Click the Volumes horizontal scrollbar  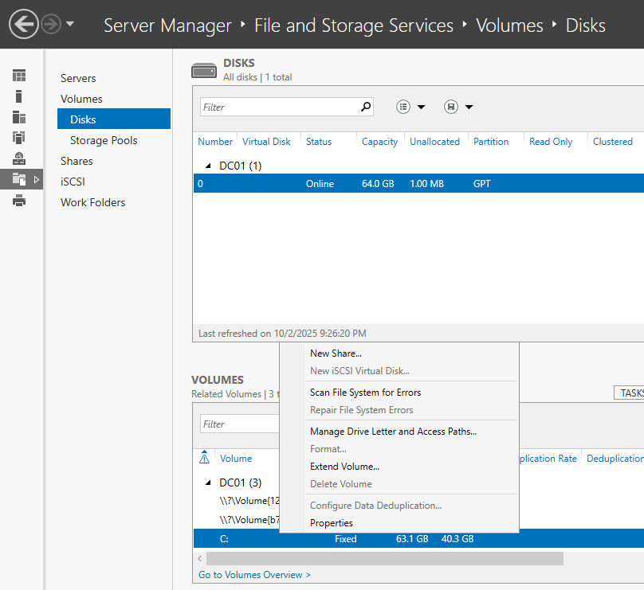tap(384, 558)
